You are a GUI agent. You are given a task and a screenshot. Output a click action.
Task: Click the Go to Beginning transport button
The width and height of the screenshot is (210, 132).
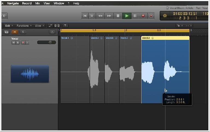pyautogui.click(x=85, y=16)
